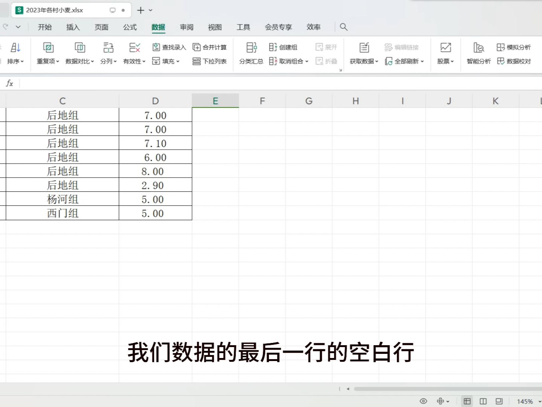Click Data Proofing (数据校对)
542x407 pixels.
pyautogui.click(x=514, y=61)
